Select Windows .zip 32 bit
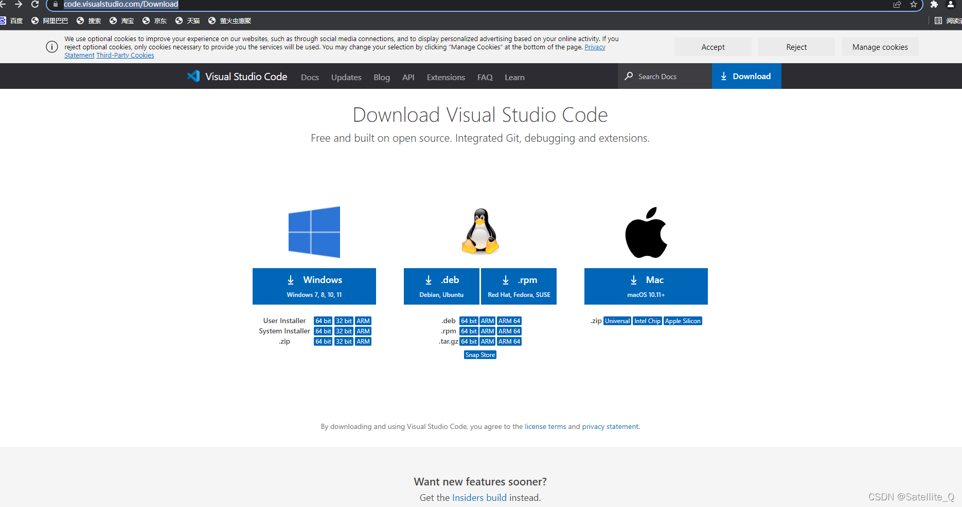Screen dimensions: 962x507 pyautogui.click(x=344, y=342)
